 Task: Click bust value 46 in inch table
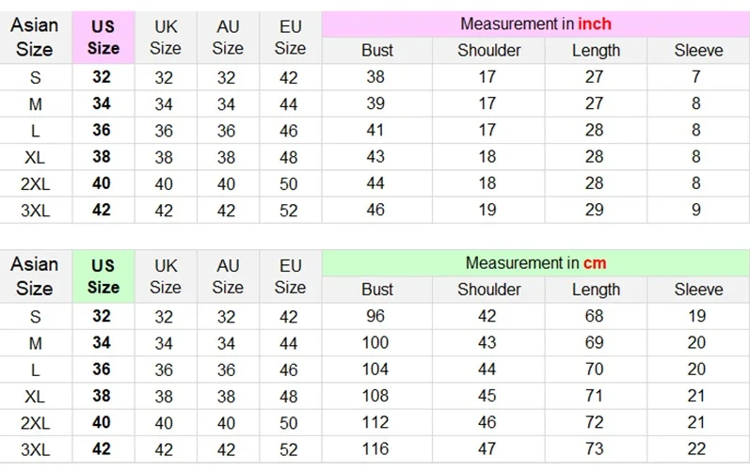point(375,210)
